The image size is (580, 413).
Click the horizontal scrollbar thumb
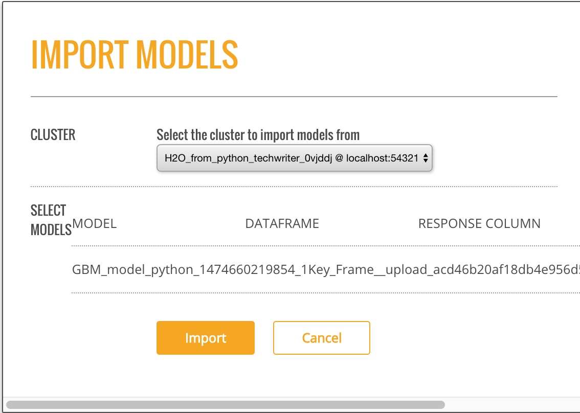(225, 405)
